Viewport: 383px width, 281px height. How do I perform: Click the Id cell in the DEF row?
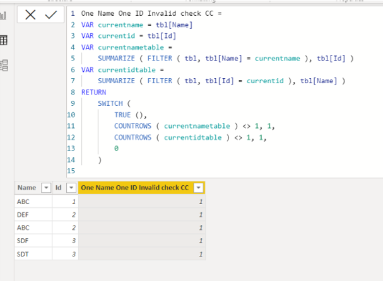tap(65, 215)
